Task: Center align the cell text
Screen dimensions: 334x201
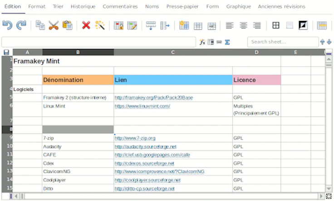Action: [243, 25]
